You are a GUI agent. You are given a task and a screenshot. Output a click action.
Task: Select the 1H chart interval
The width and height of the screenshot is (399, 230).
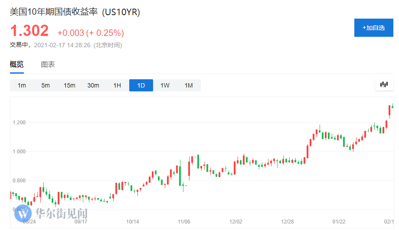coord(117,85)
